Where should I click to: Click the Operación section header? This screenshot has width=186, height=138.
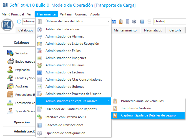click(22, 122)
